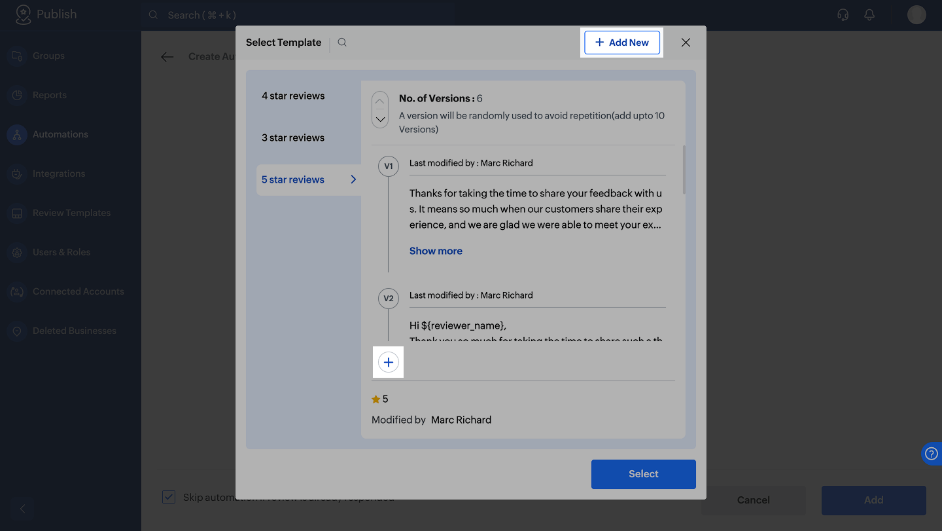Open the help question mark icon

[x=932, y=454]
